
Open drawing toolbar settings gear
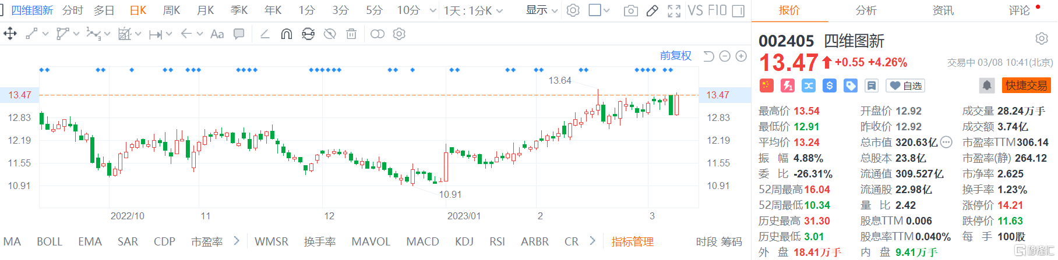[x=399, y=34]
